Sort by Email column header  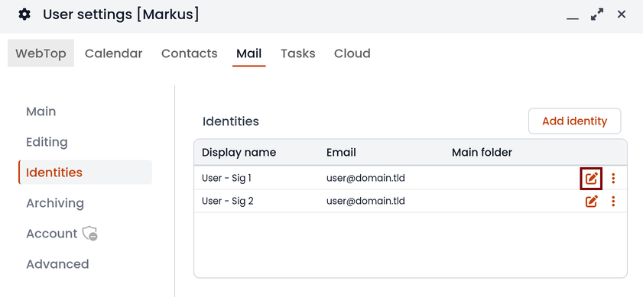341,153
